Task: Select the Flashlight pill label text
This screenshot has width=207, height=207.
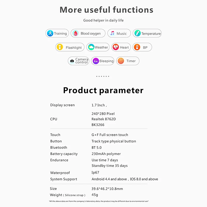Action: pyautogui.click(x=74, y=48)
